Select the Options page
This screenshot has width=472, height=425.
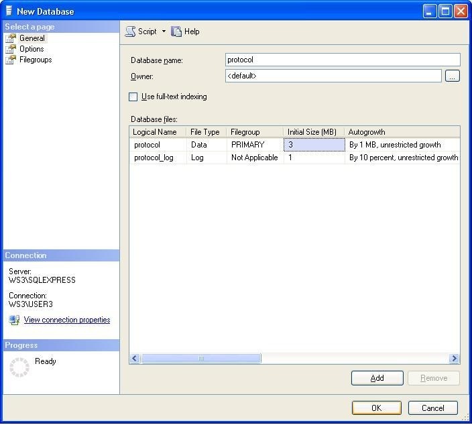coord(32,49)
